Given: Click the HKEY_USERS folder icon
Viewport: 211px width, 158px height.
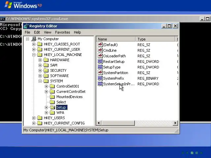Looking at the screenshot, I should point(40,118).
